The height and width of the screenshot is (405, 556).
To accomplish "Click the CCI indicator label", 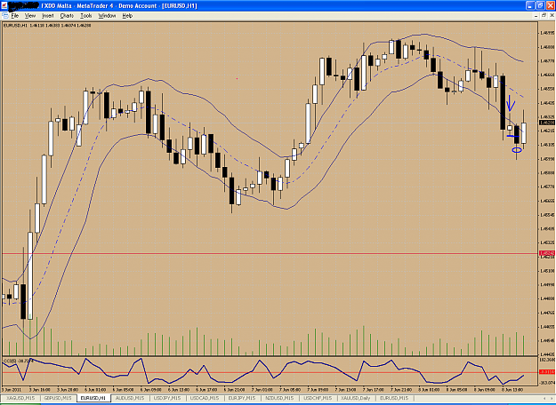I will click(x=18, y=361).
